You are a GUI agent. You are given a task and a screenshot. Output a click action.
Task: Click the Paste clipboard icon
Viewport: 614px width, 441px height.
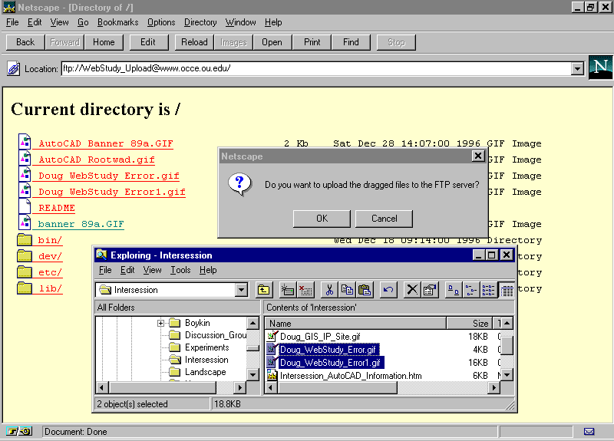[x=364, y=290]
